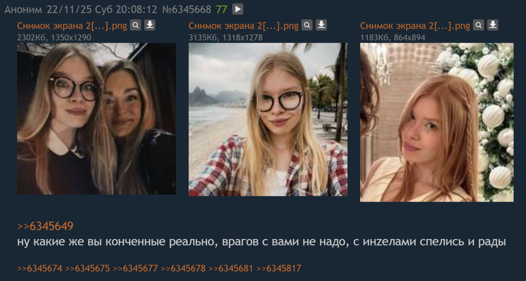The image size is (526, 281).
Task: Download the first attached screenshot file
Action: (150, 25)
